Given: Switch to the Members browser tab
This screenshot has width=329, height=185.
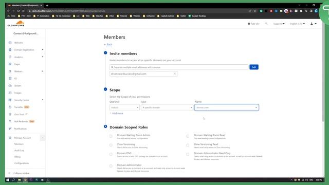Looking at the screenshot, I should point(25,5).
